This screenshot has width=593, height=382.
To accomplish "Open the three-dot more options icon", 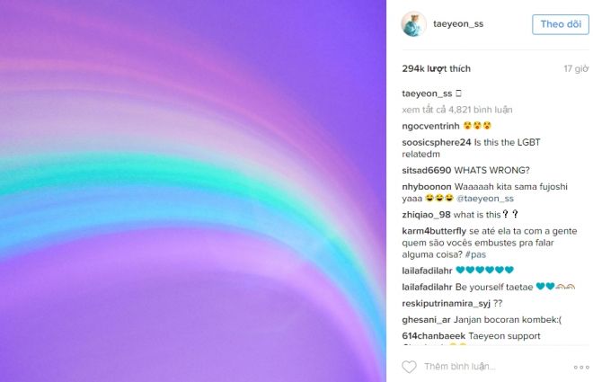I will tap(581, 367).
